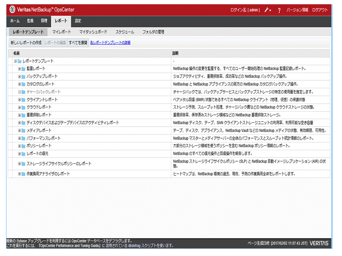
Task: Expand the 監査レポート tree node
Action: 19,69
